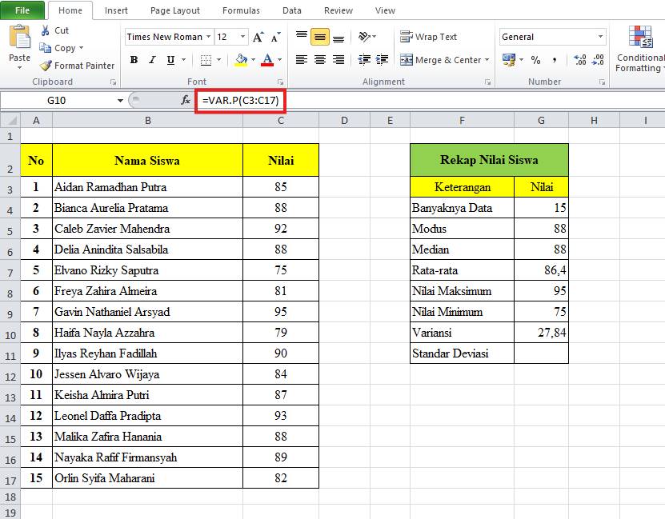The height and width of the screenshot is (519, 665).
Task: Expand the Paste options arrow
Action: click(19, 67)
